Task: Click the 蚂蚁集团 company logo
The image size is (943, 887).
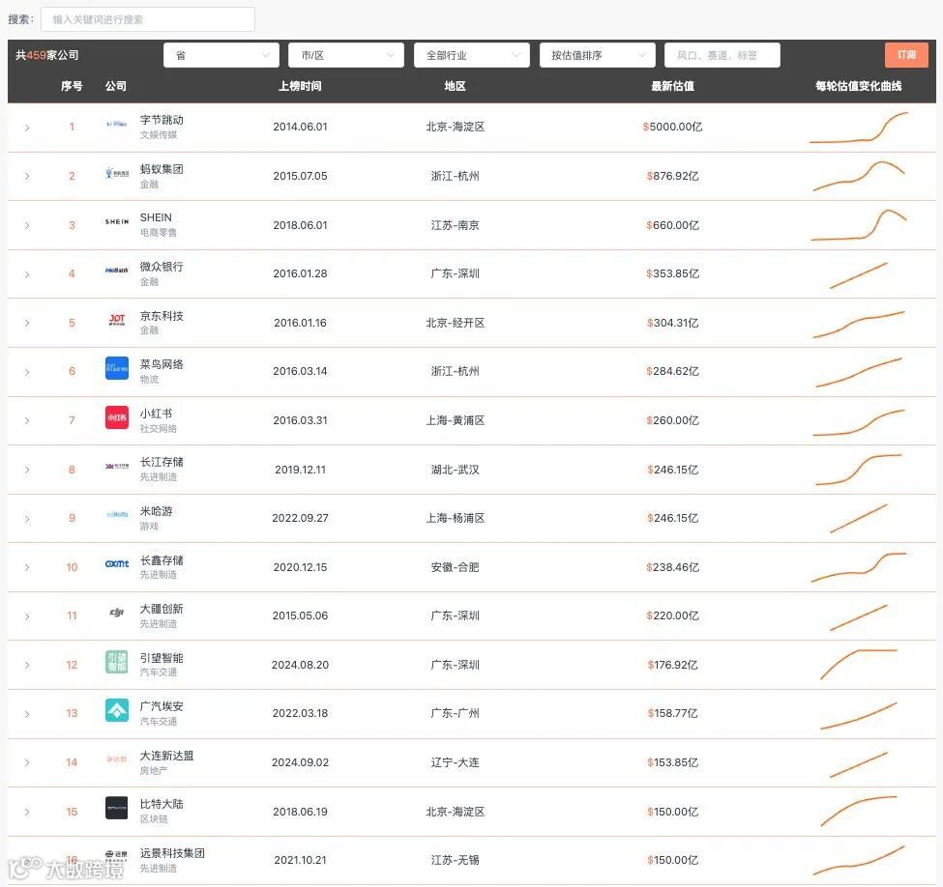Action: (x=117, y=173)
